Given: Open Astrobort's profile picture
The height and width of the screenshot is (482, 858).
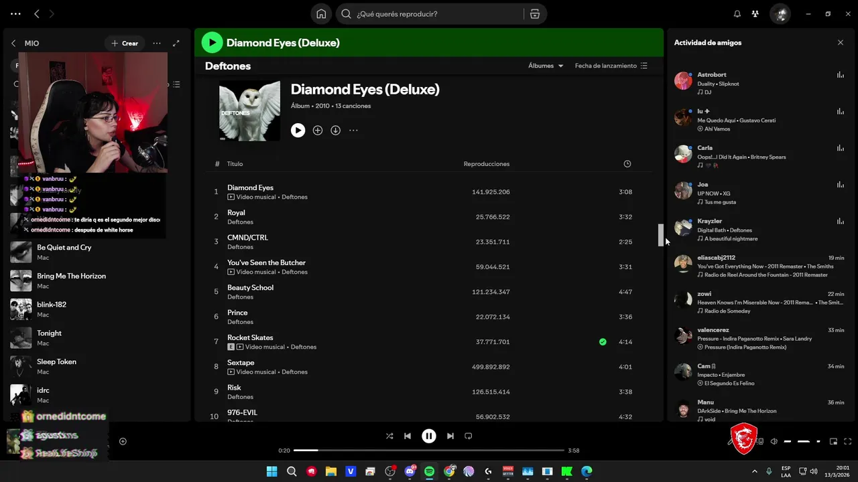Looking at the screenshot, I should (683, 81).
